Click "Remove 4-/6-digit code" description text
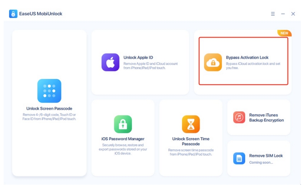 click(50, 117)
